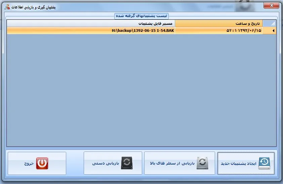
Task: Click the text بازیابی از سطر های بالا
Action: pyautogui.click(x=172, y=163)
